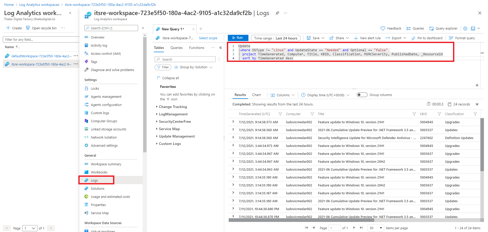
Task: Collapse the Log Analytics workspaces list pane
Action: point(70,13)
